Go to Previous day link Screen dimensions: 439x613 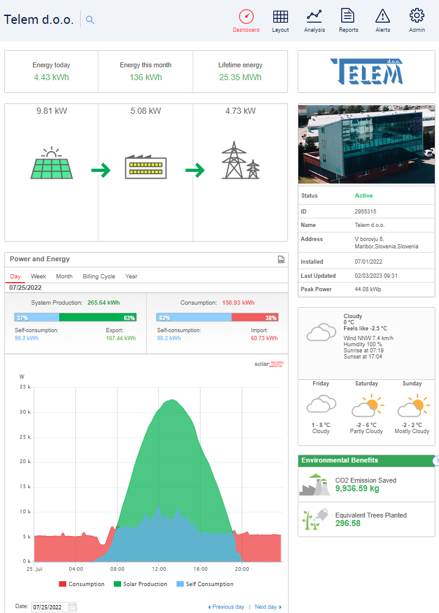coord(227,607)
